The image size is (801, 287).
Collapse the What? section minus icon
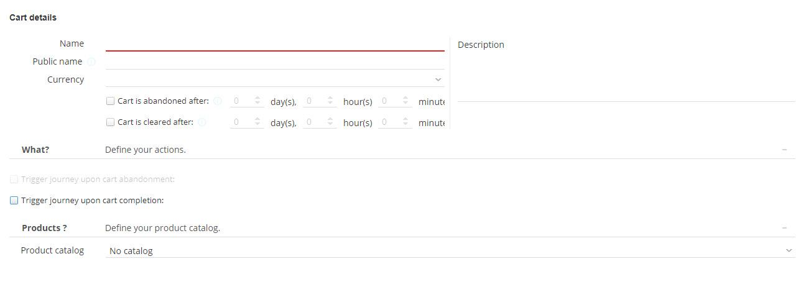(784, 150)
